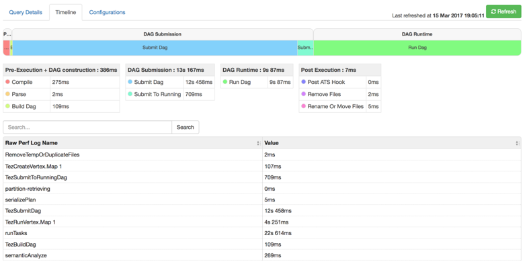Click the yellow-green Build Dag legend dot

8,106
